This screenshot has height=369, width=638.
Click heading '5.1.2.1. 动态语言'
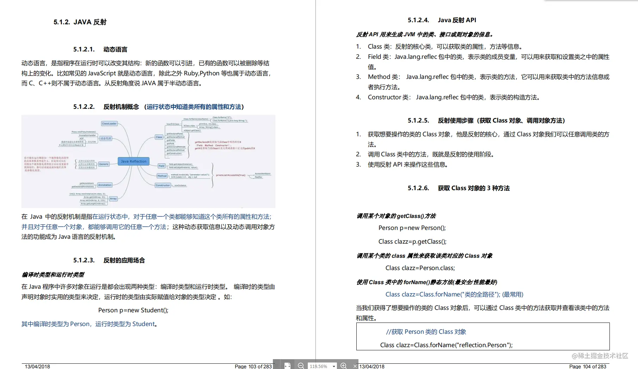click(100, 49)
